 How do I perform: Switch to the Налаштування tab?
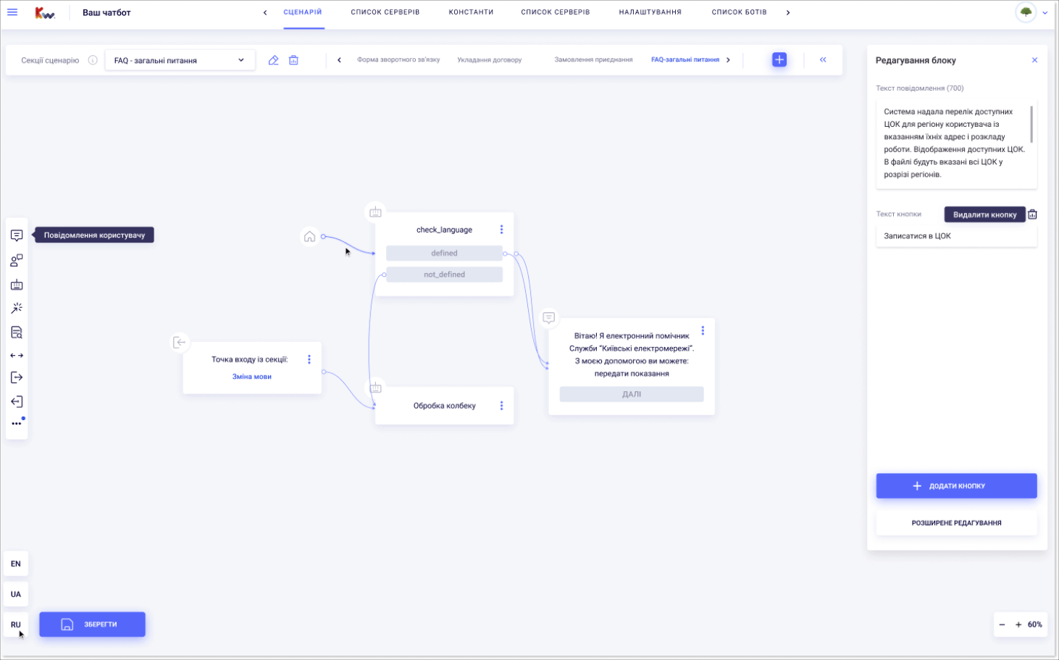(x=650, y=12)
